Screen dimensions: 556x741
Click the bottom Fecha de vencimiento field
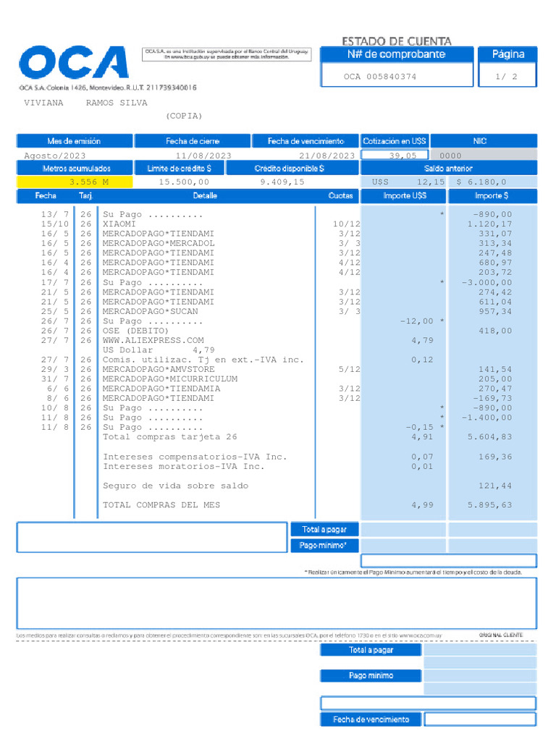coord(480,719)
